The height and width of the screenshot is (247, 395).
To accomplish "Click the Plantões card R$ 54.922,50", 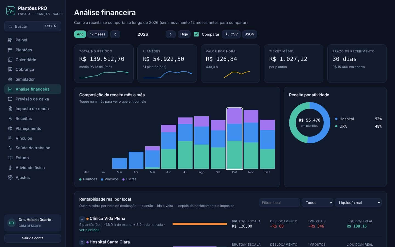I will 167,64.
